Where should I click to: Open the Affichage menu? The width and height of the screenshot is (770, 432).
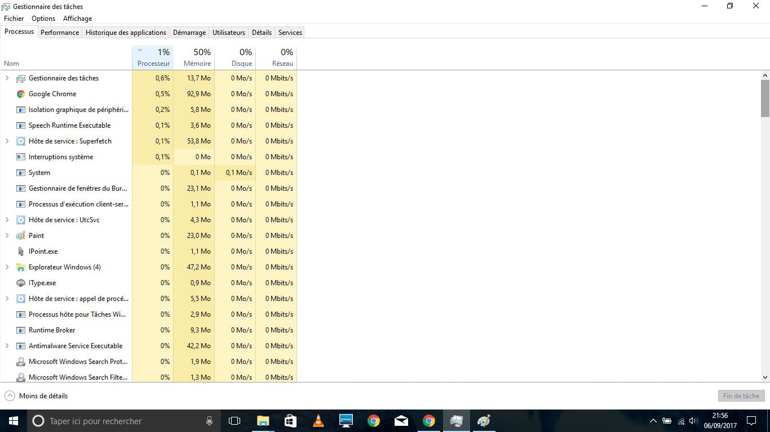pyautogui.click(x=78, y=19)
